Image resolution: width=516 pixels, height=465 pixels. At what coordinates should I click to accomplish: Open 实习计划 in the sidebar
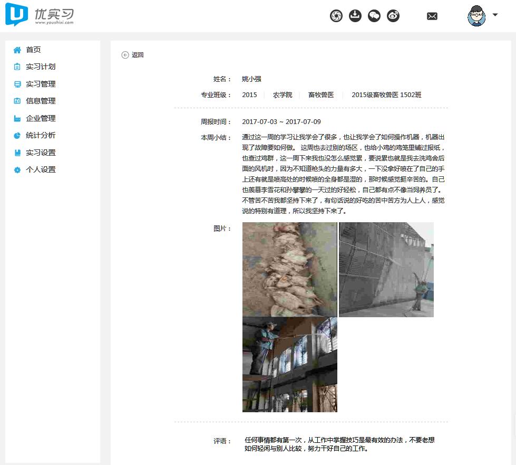coord(41,67)
